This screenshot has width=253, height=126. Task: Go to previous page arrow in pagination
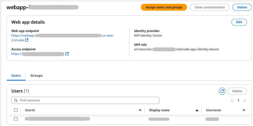point(232,101)
